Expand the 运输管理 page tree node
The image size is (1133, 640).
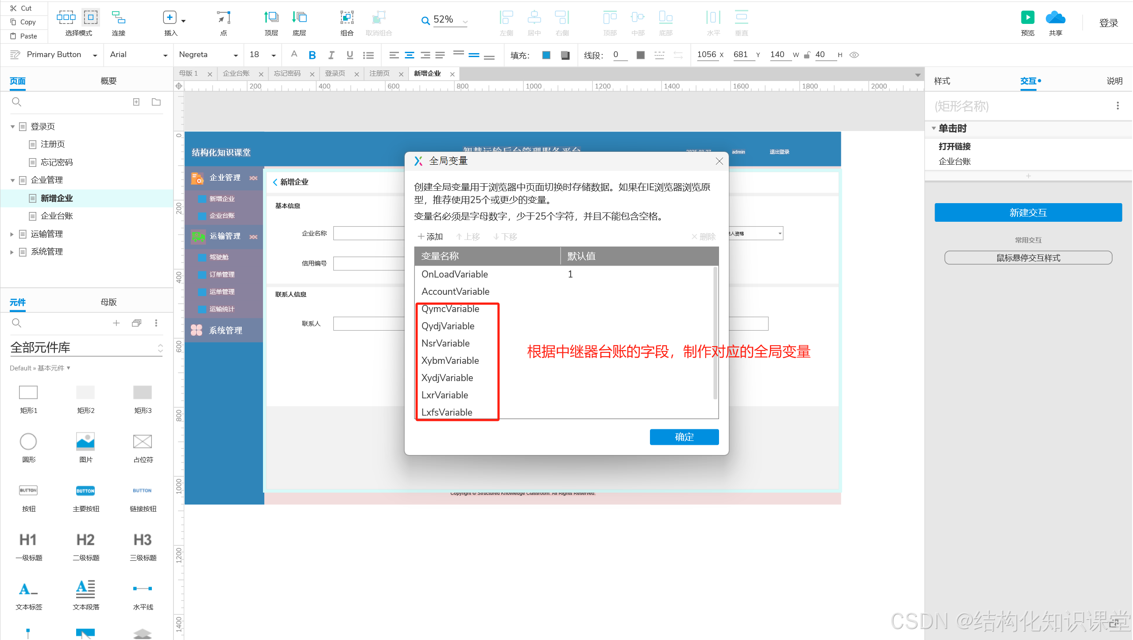click(x=12, y=234)
